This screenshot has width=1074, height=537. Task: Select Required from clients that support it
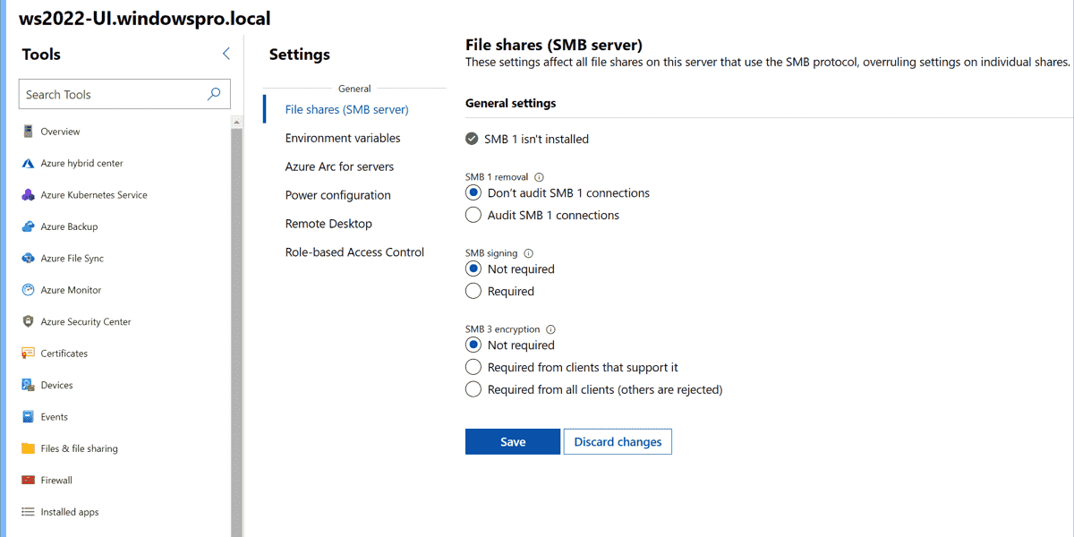pos(473,368)
